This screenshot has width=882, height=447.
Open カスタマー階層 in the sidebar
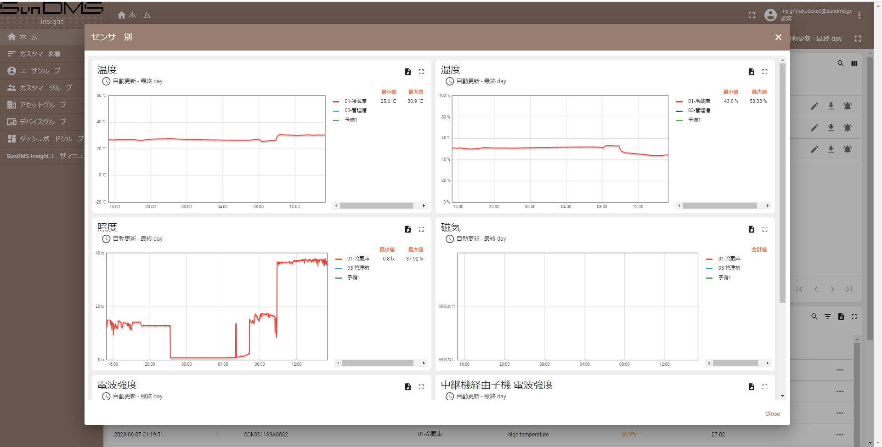click(42, 54)
